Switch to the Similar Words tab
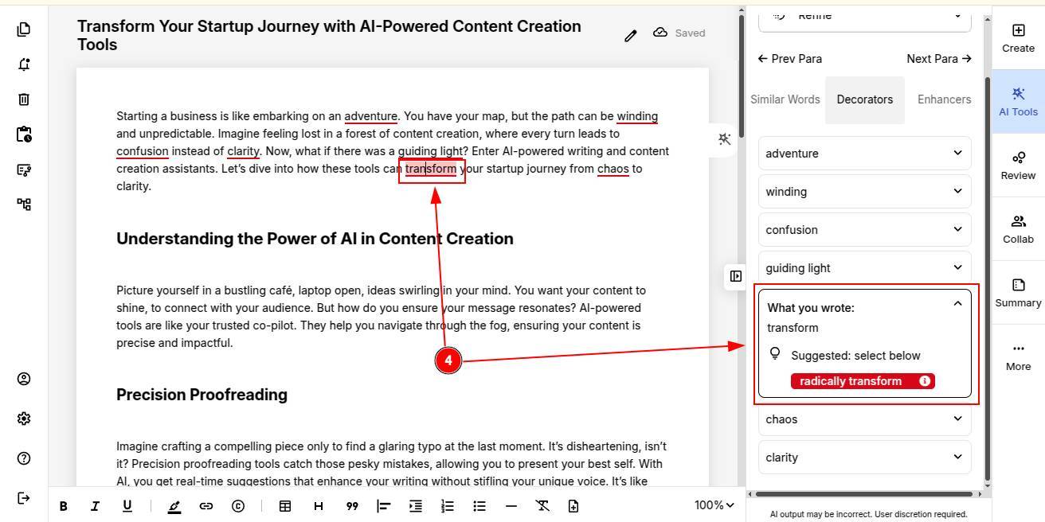This screenshot has width=1045, height=522. (x=785, y=99)
